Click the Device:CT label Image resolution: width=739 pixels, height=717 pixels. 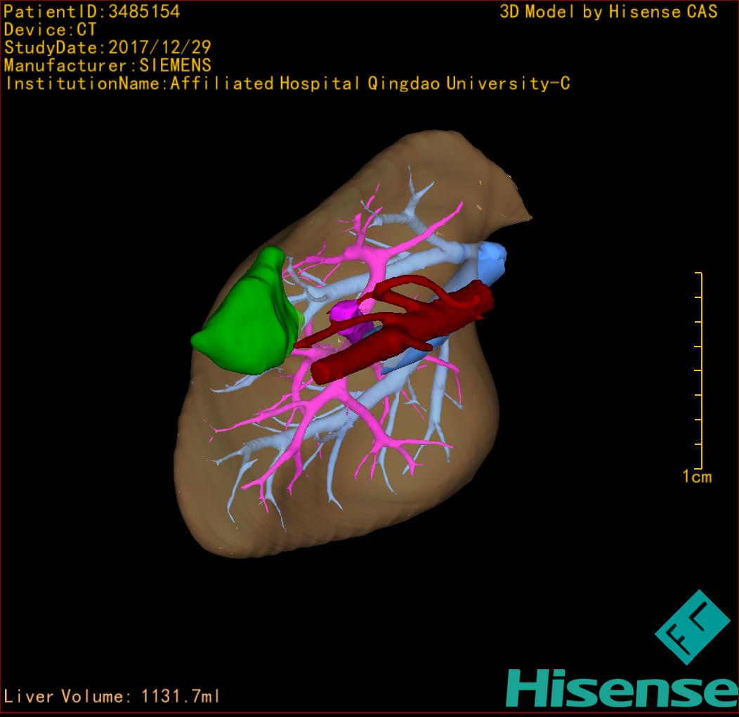pos(49,30)
